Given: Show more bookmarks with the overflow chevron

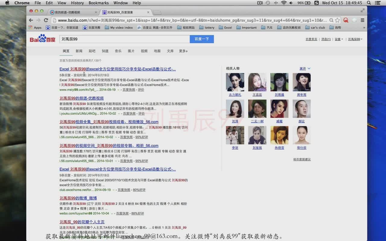Looking at the screenshot, I should [364, 27].
